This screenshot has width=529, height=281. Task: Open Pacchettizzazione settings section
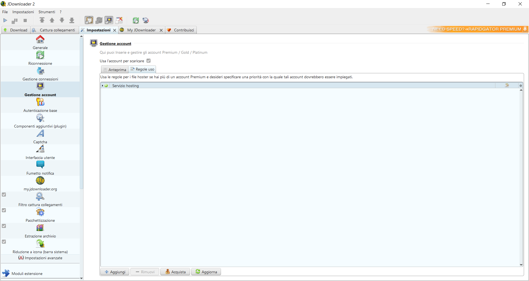click(40, 215)
